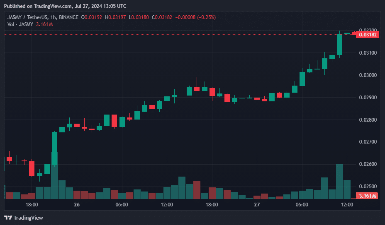Click the red 0.03182 current price tag
The image size is (385, 225).
(367, 34)
